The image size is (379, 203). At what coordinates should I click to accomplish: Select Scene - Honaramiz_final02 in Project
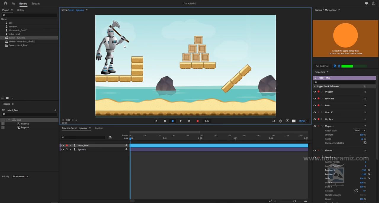(22, 42)
